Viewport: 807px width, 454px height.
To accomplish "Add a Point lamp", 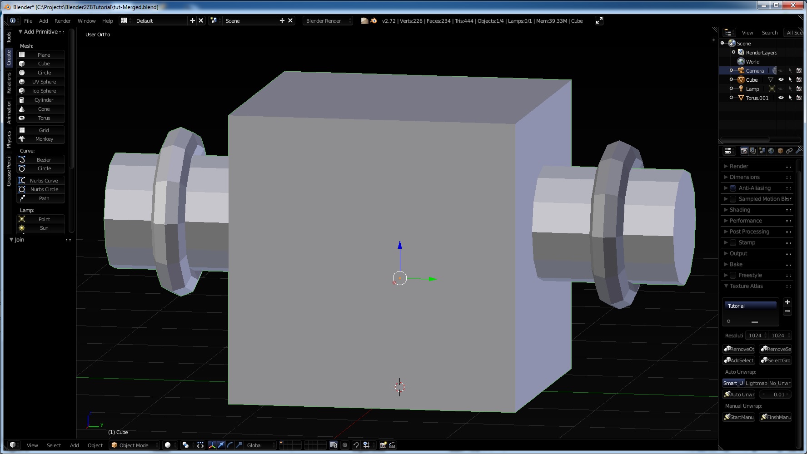I will click(41, 219).
